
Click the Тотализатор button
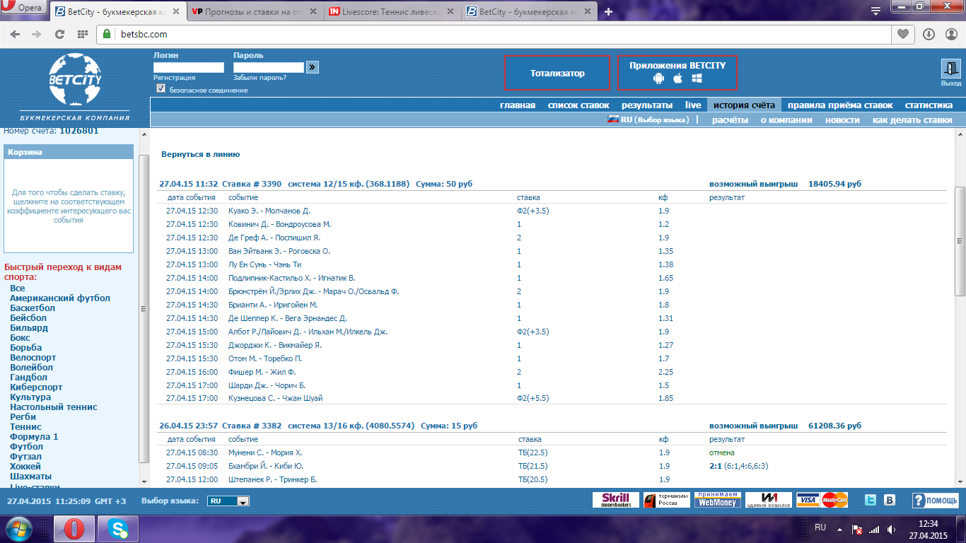tap(557, 73)
